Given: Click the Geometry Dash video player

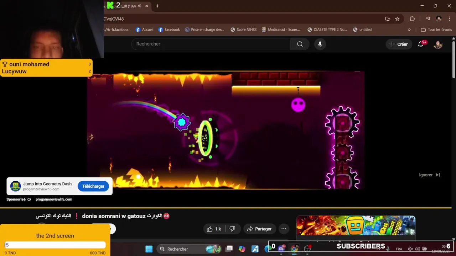Looking at the screenshot, I should click(226, 130).
